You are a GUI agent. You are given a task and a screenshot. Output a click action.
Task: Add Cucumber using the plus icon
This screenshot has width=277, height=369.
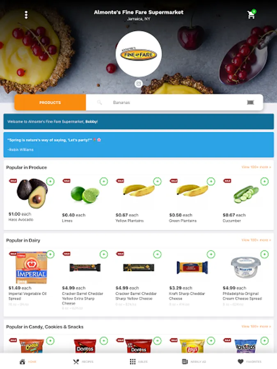point(264,182)
